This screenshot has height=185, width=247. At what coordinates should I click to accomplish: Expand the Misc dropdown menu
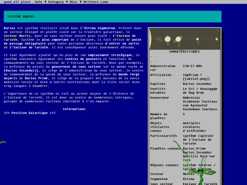coord(75,2)
